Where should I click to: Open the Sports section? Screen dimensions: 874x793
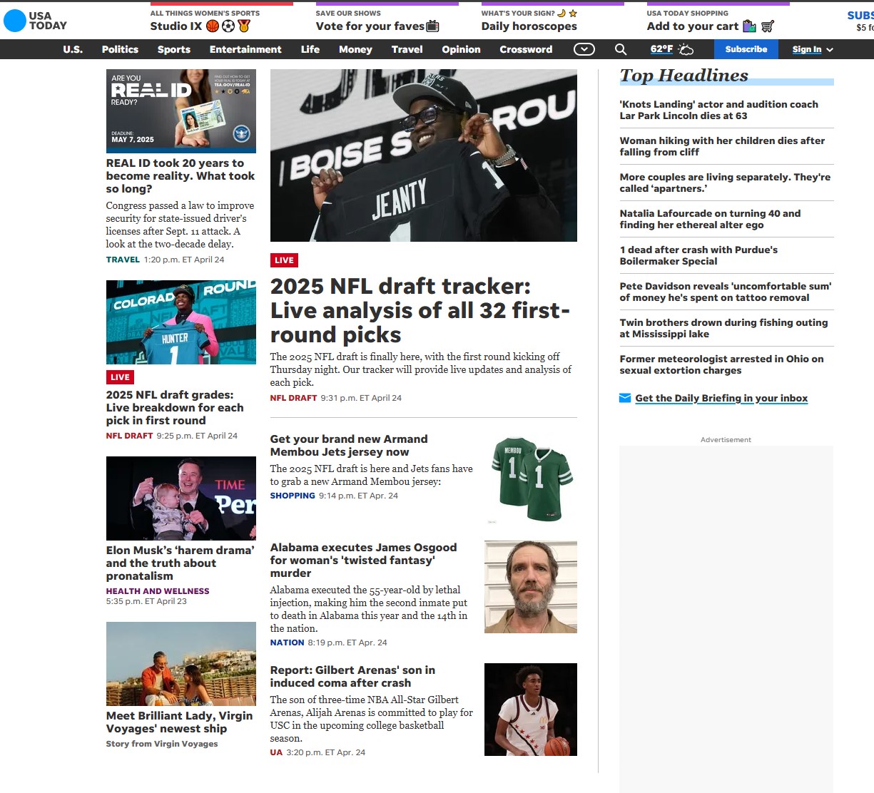[174, 49]
